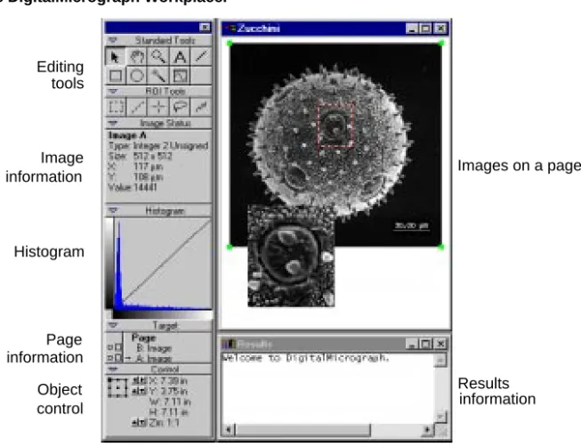The height and width of the screenshot is (447, 581).
Task: Maximize the Zucchini image window
Action: [426, 28]
